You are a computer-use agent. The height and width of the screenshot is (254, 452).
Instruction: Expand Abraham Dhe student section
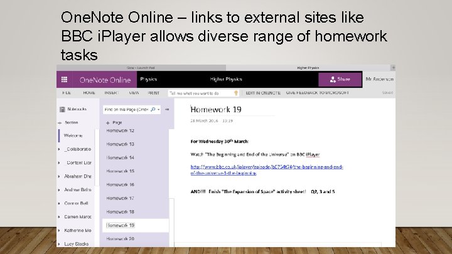(x=59, y=176)
